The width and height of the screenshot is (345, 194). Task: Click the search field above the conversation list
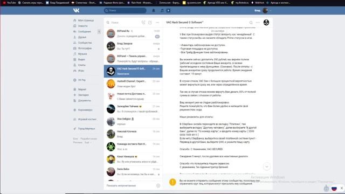[x=123, y=23]
